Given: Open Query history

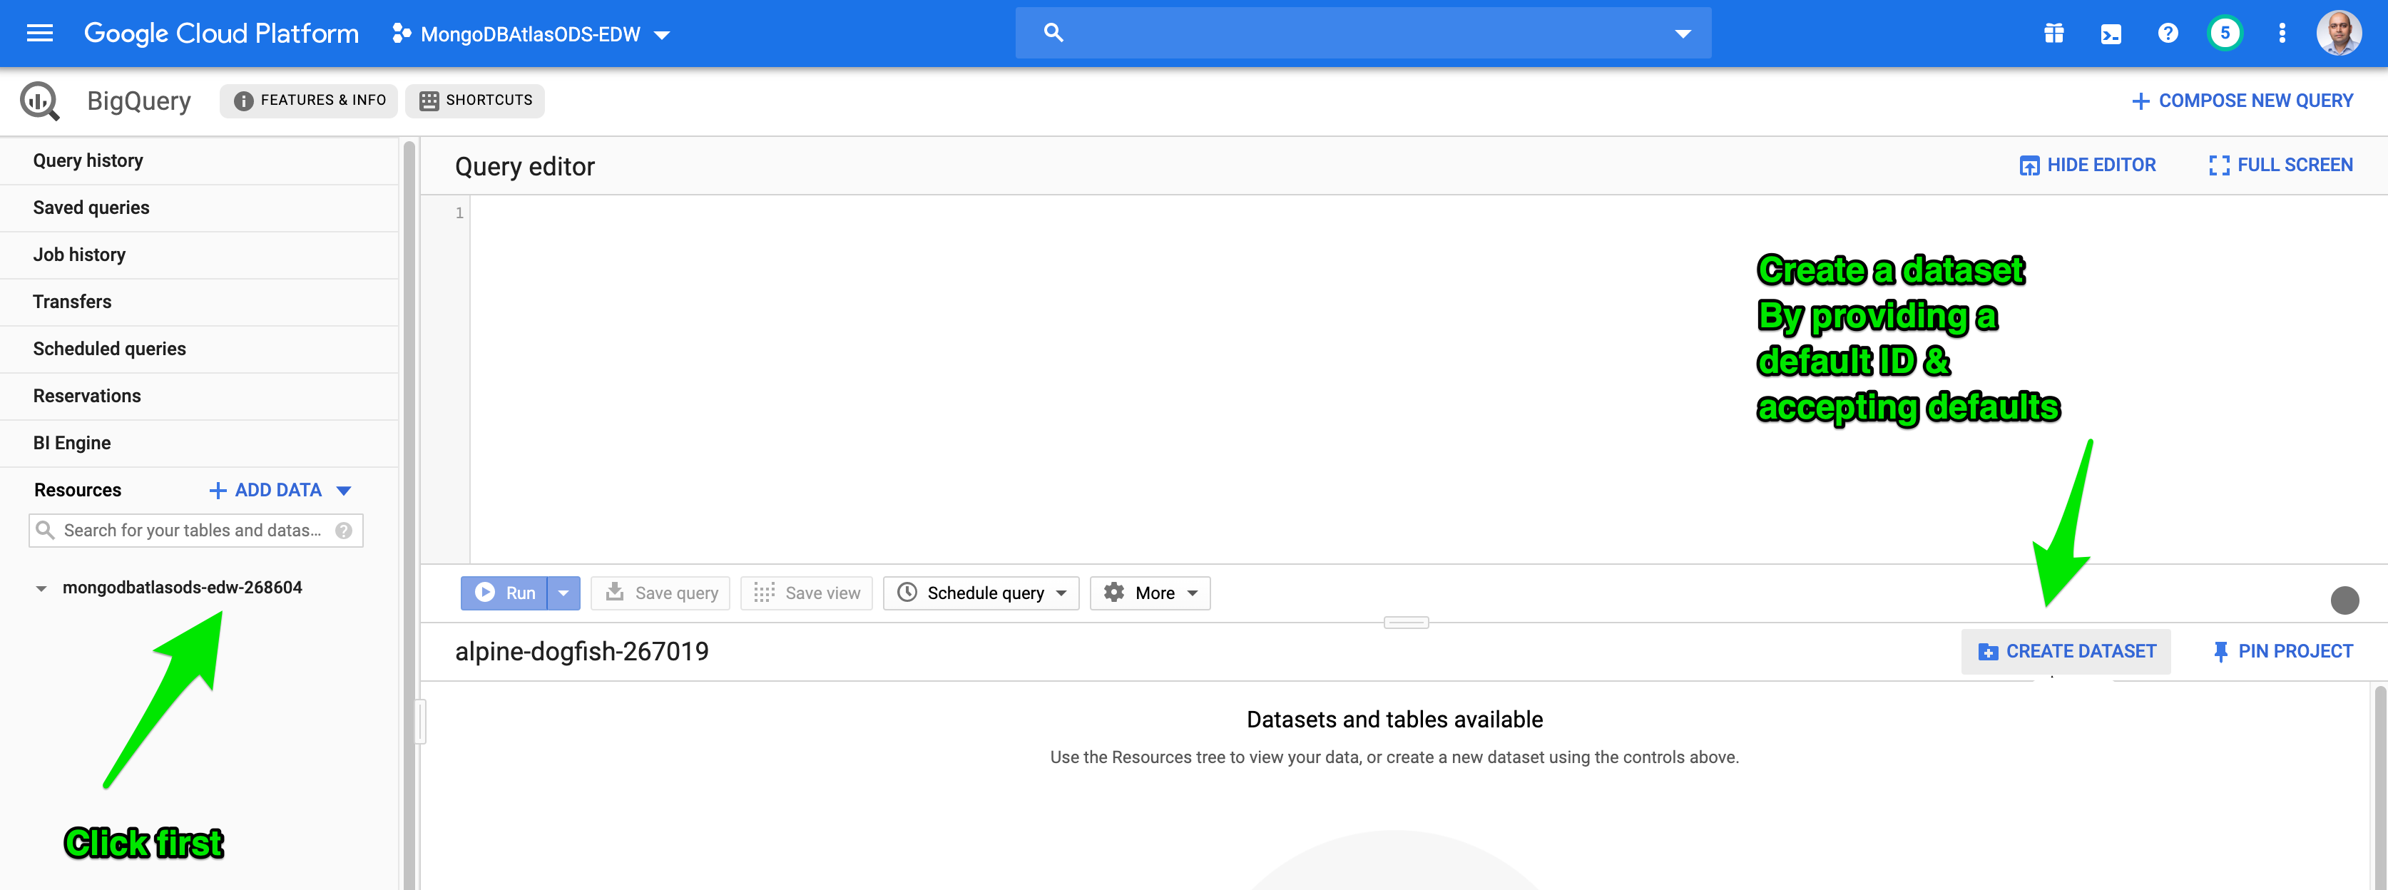Looking at the screenshot, I should tap(199, 160).
